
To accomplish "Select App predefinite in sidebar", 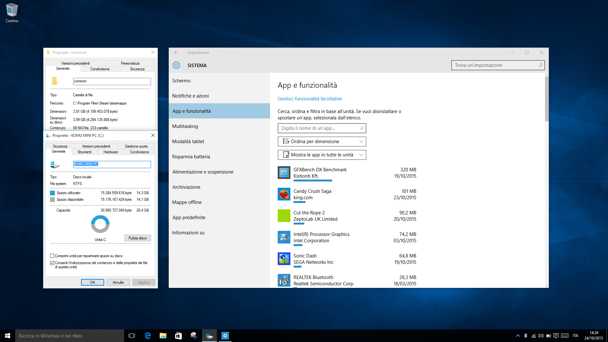I will (219, 218).
